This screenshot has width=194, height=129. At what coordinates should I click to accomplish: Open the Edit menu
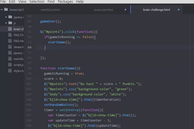coord(12,2)
